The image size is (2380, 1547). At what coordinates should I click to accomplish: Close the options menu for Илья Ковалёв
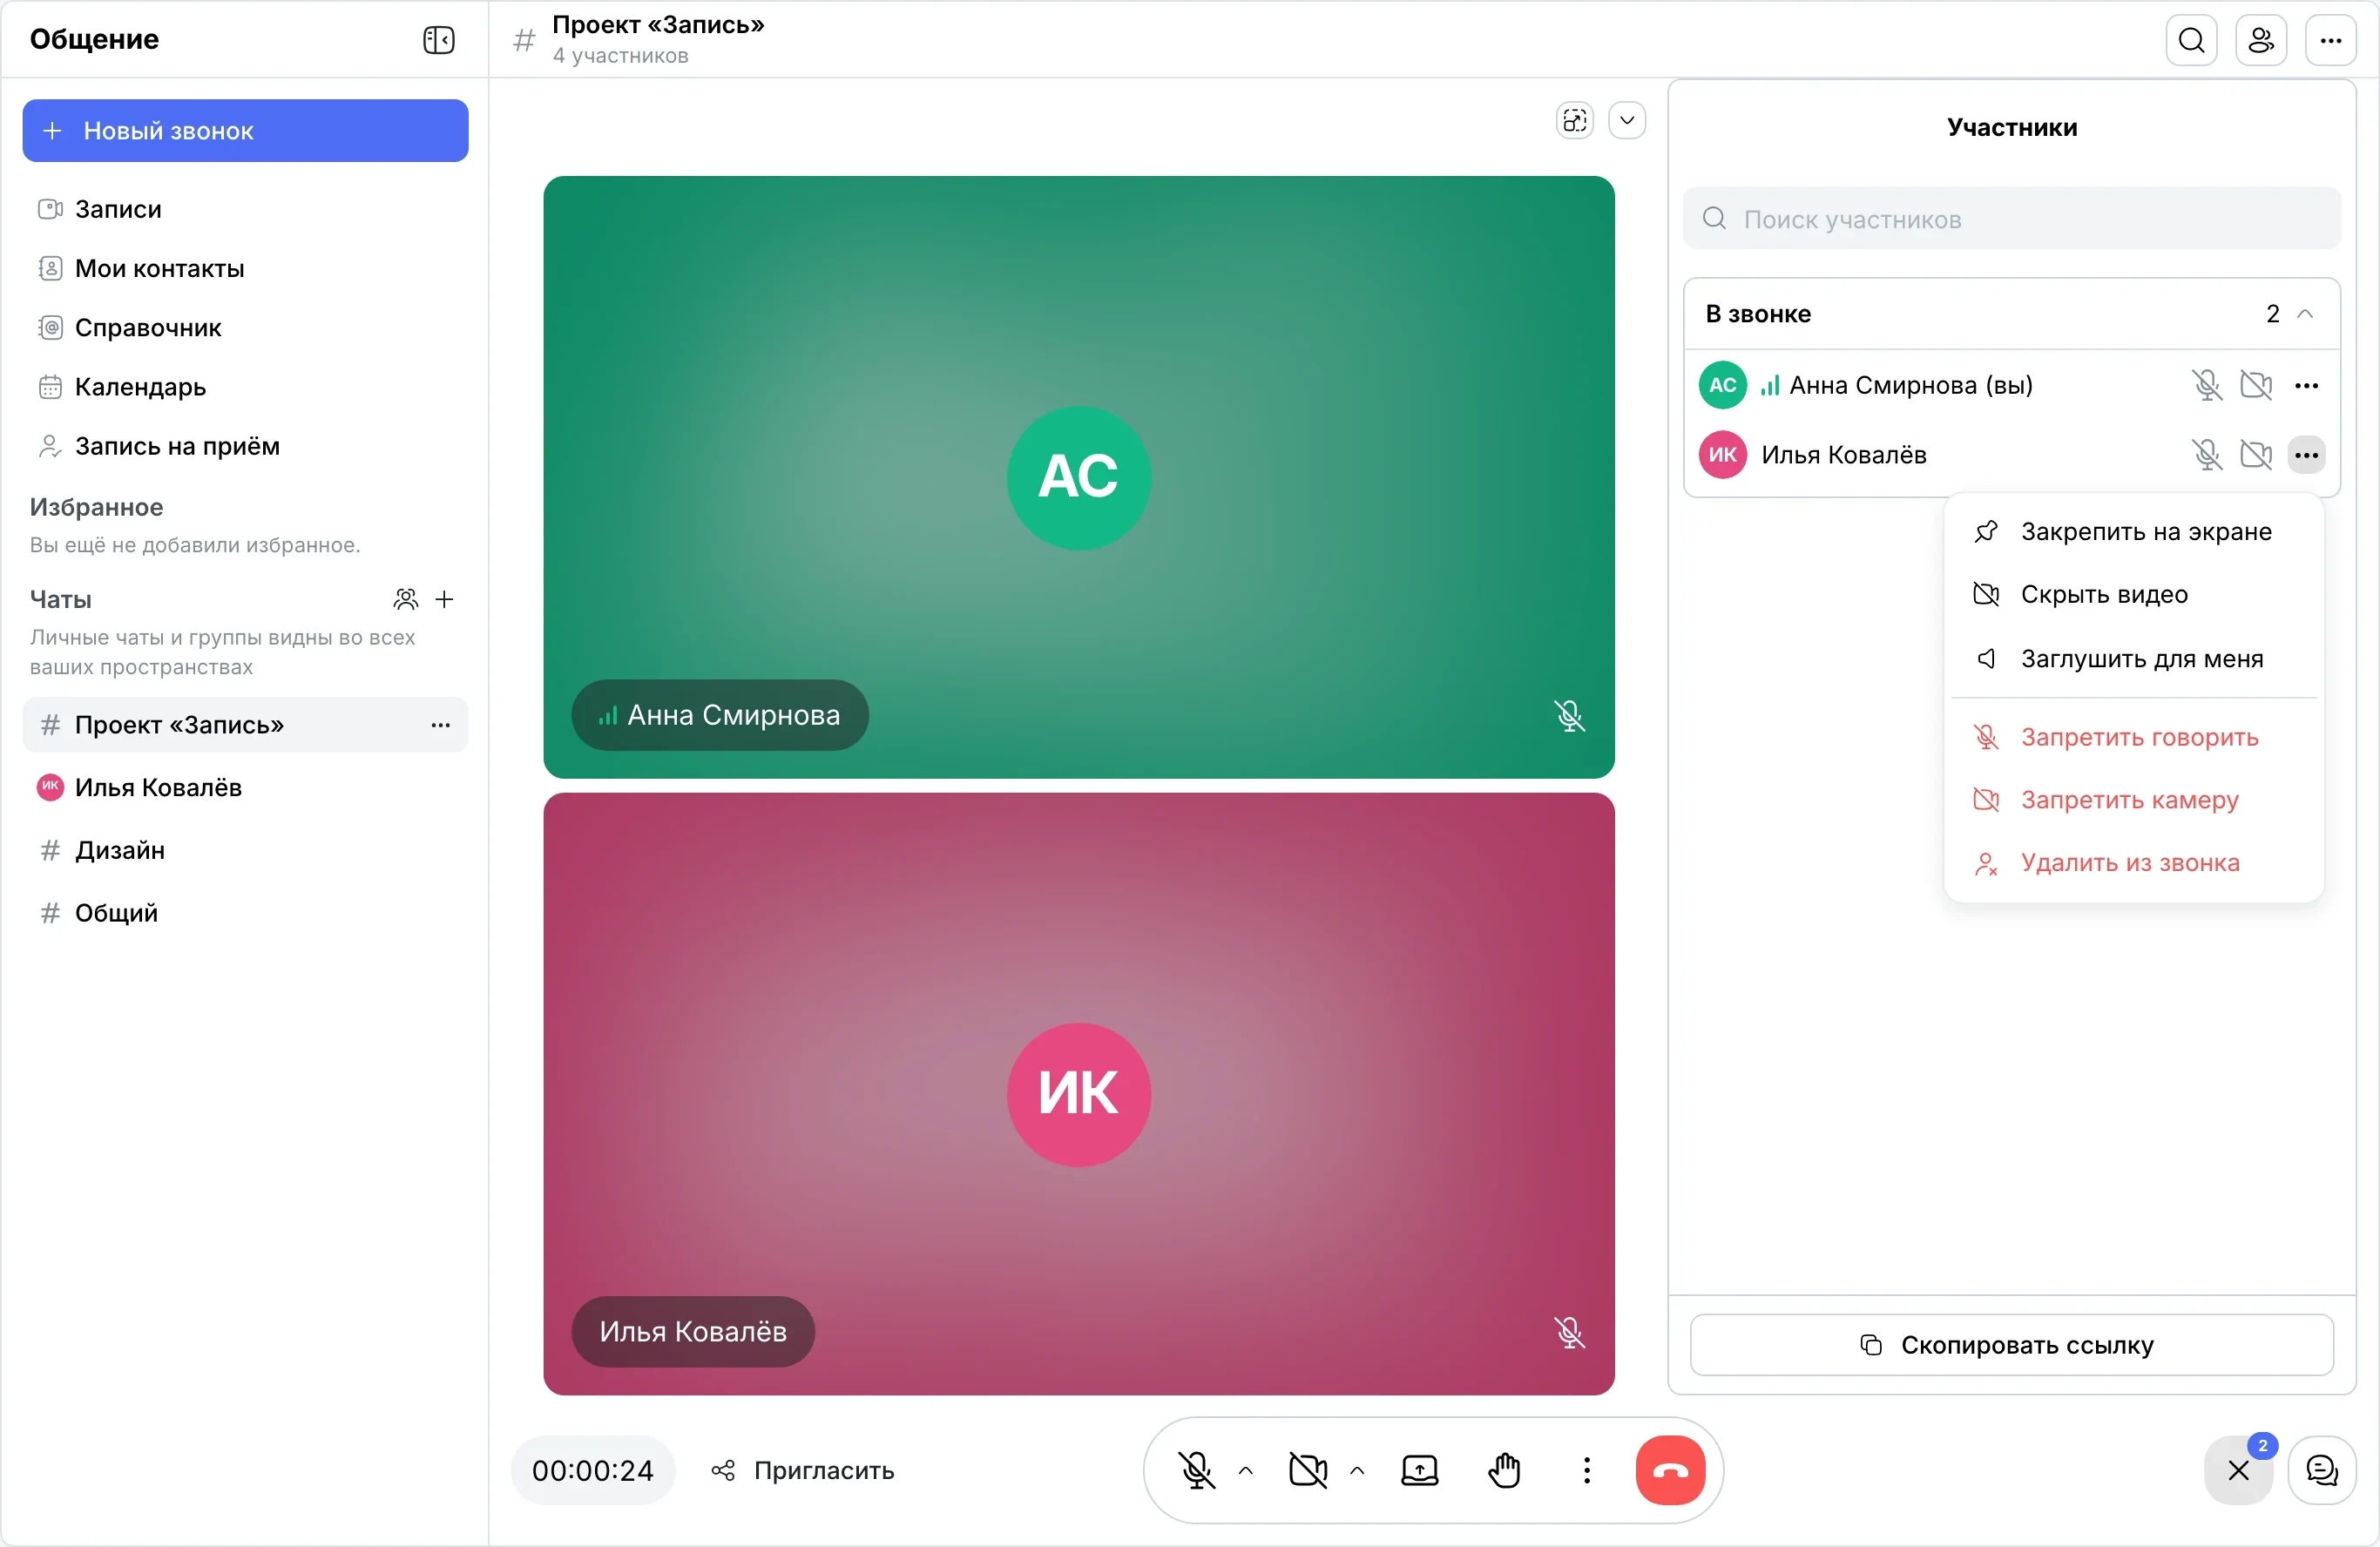(x=2306, y=454)
